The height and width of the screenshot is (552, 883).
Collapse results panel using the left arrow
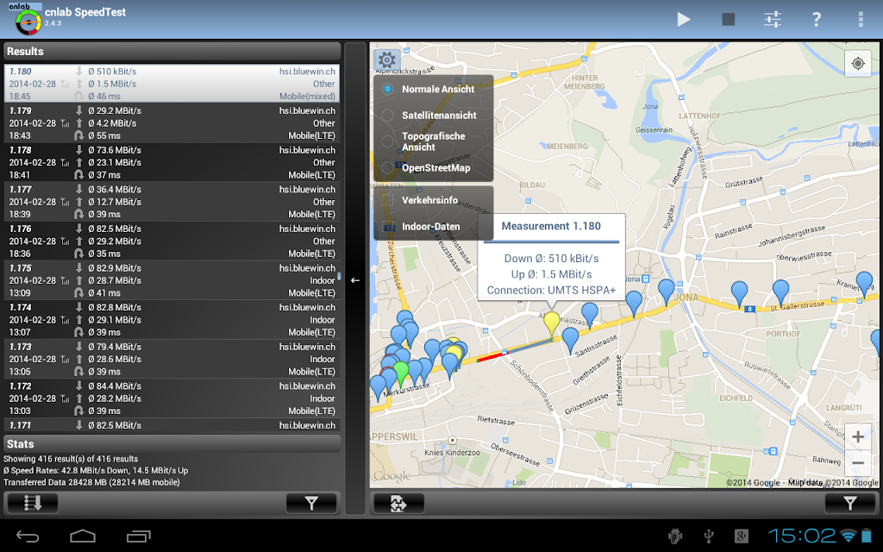tap(355, 280)
